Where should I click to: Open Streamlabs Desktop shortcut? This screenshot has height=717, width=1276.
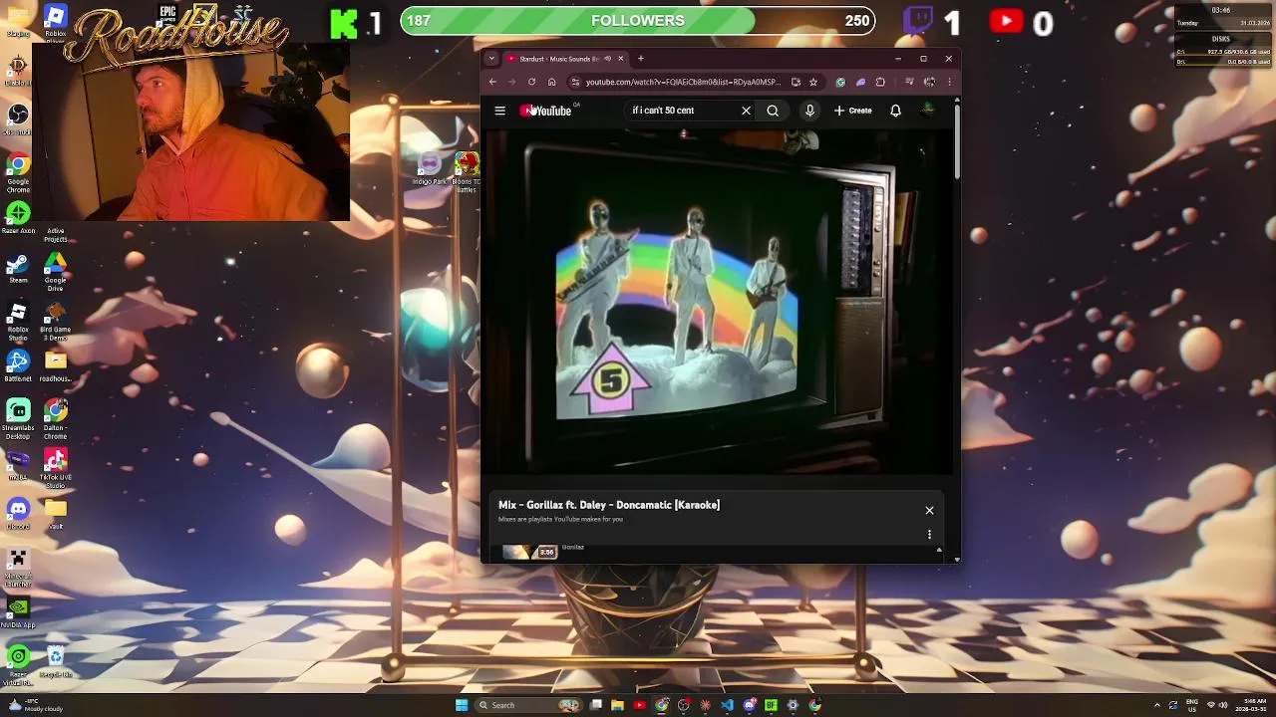point(19,418)
